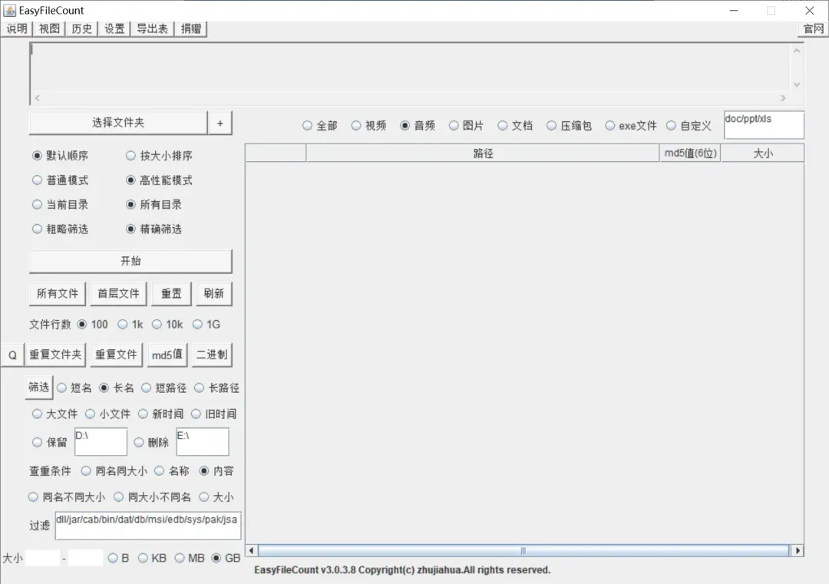Screen dimensions: 829x584
Task: Click the 所有文件 button
Action: [57, 293]
